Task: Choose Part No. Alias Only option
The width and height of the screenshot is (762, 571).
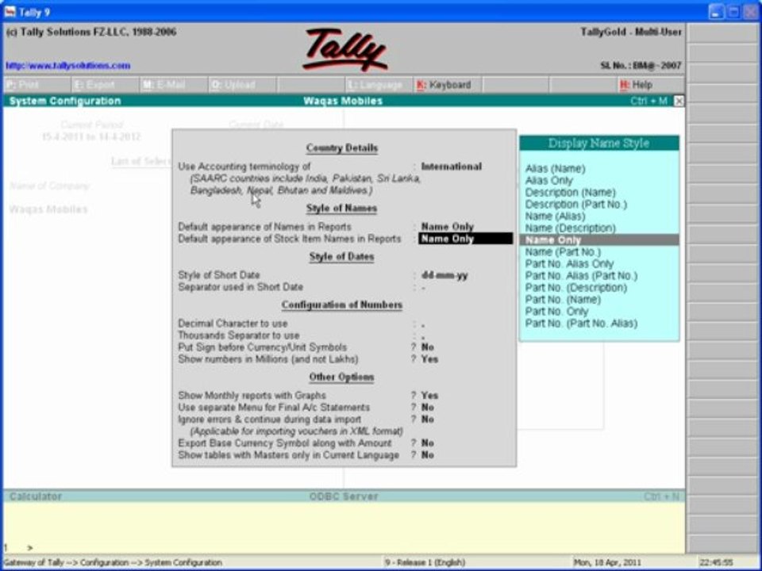Action: 569,263
